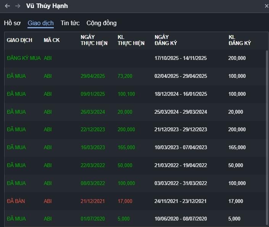Click the KL THỰC HIỆN column header
269x227 pixels.
tap(131, 40)
